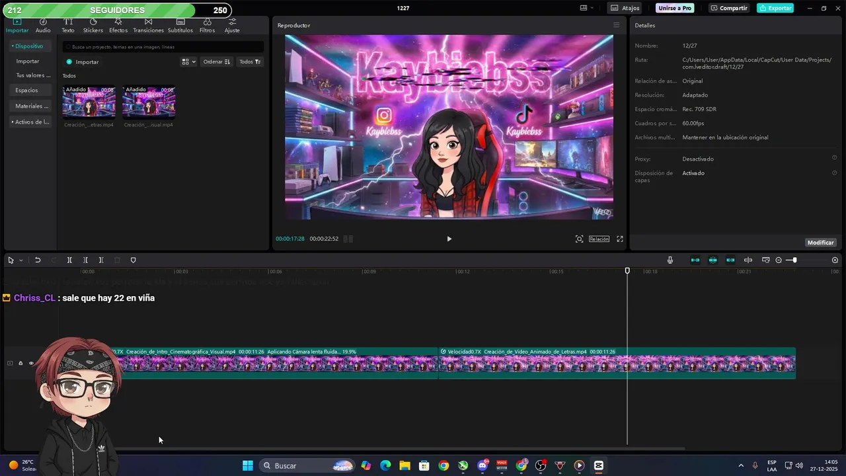Open the Filtros tab

click(207, 26)
